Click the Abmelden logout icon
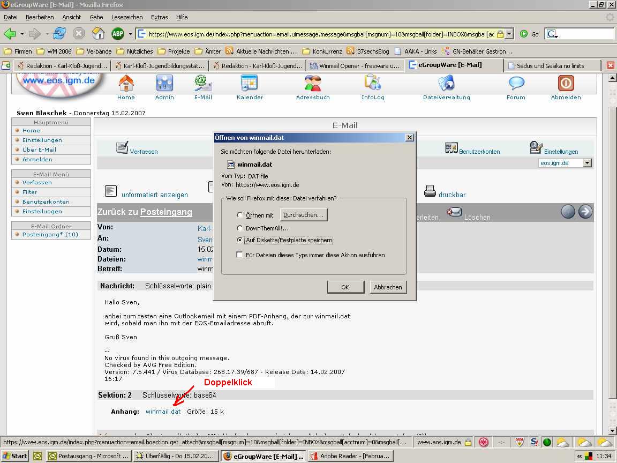Image resolution: width=617 pixels, height=463 pixels. pyautogui.click(x=566, y=83)
